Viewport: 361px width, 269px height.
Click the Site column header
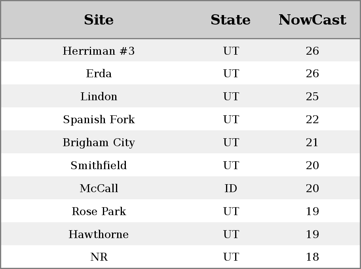(x=99, y=20)
